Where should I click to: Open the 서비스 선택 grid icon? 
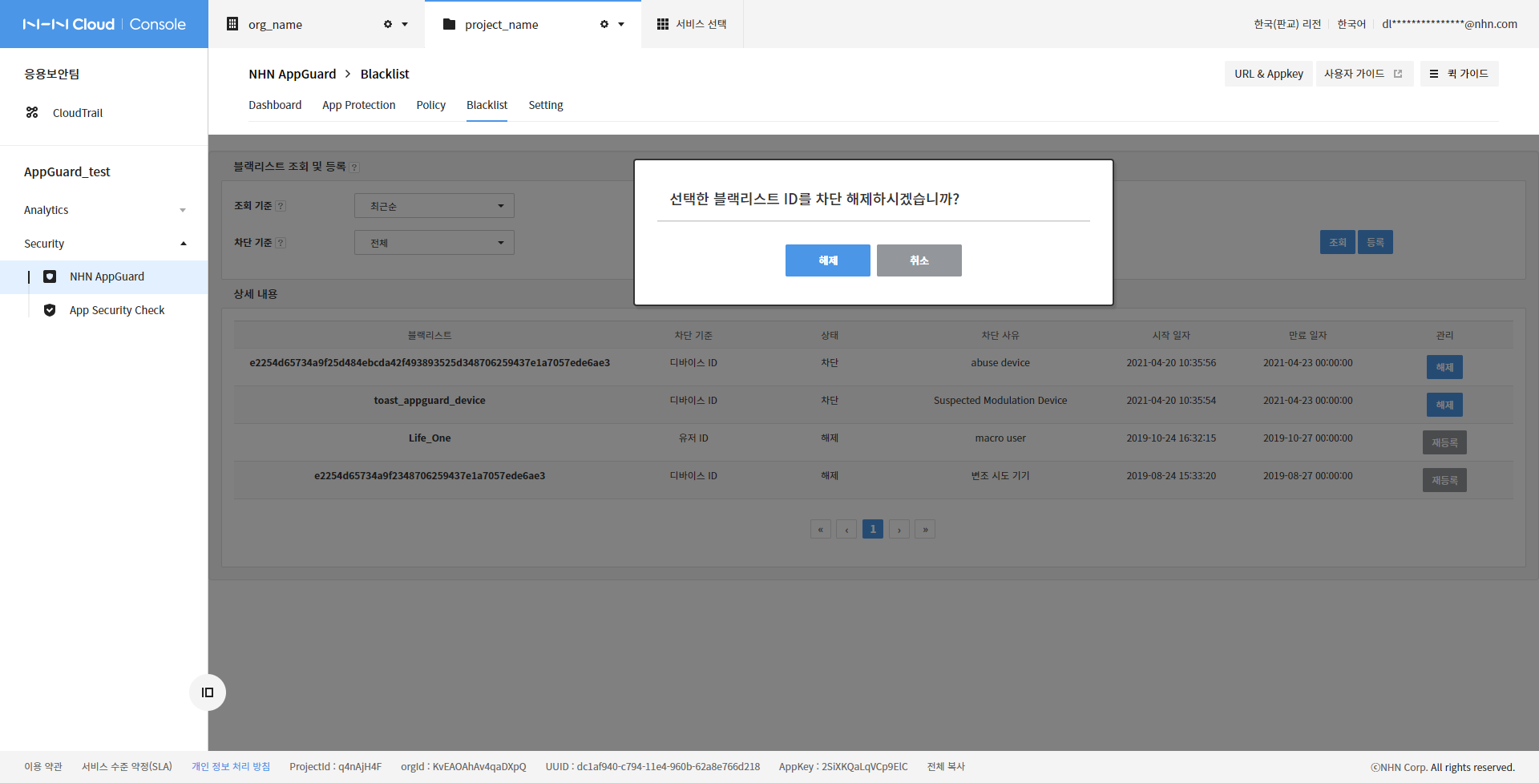coord(663,24)
